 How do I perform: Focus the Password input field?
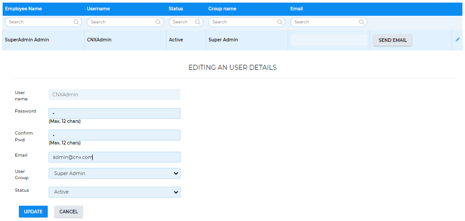114,113
